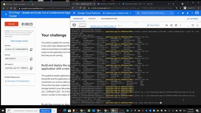Add a new Cloud Shell session tab
201x113 pixels.
click(x=119, y=26)
